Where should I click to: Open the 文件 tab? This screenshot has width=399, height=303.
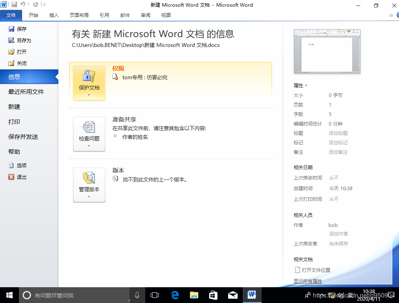tap(11, 15)
